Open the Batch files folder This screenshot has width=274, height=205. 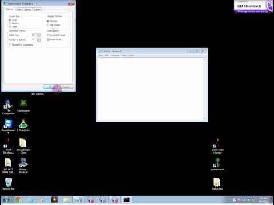217,184
